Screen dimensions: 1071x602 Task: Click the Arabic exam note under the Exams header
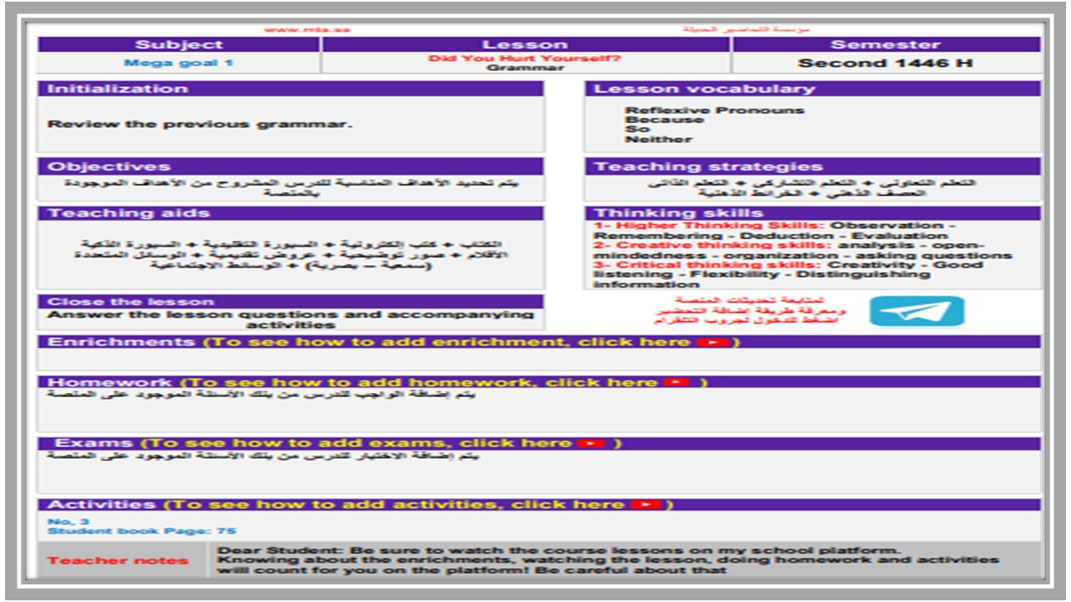click(263, 456)
